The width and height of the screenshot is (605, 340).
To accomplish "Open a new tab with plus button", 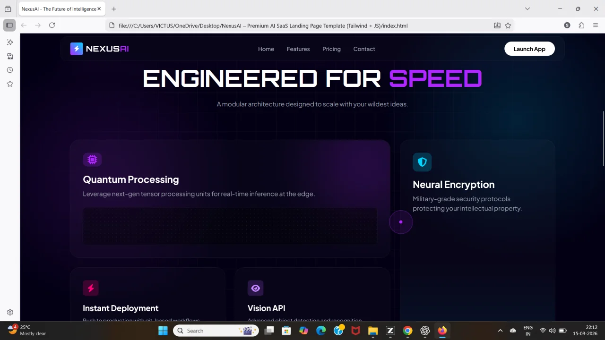I will (113, 9).
